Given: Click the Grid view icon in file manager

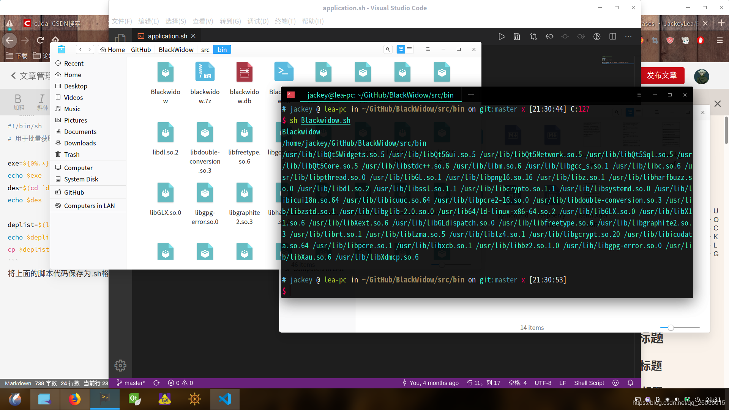Looking at the screenshot, I should pyautogui.click(x=401, y=49).
